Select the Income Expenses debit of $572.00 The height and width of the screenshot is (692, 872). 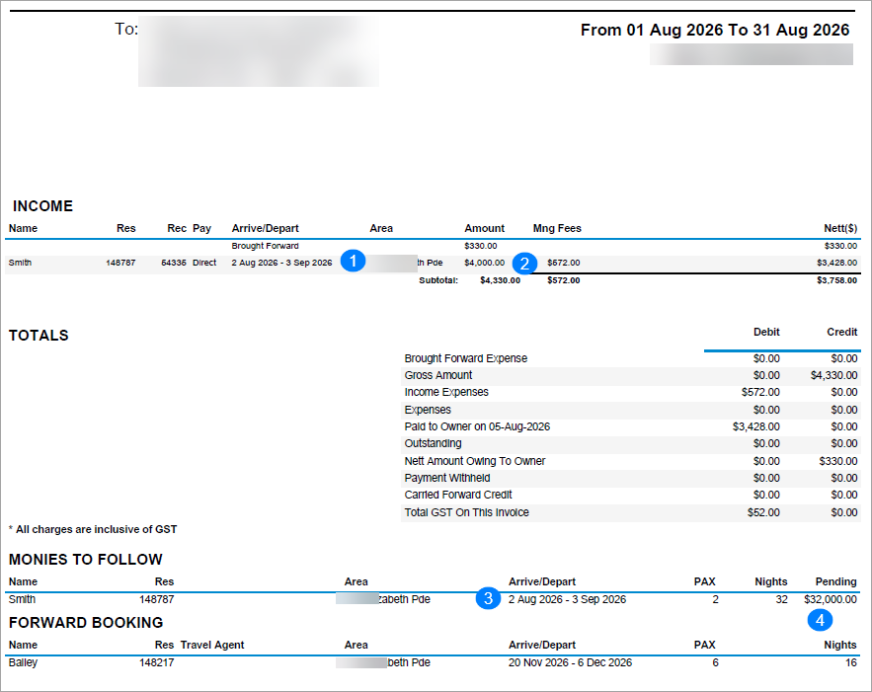point(760,392)
